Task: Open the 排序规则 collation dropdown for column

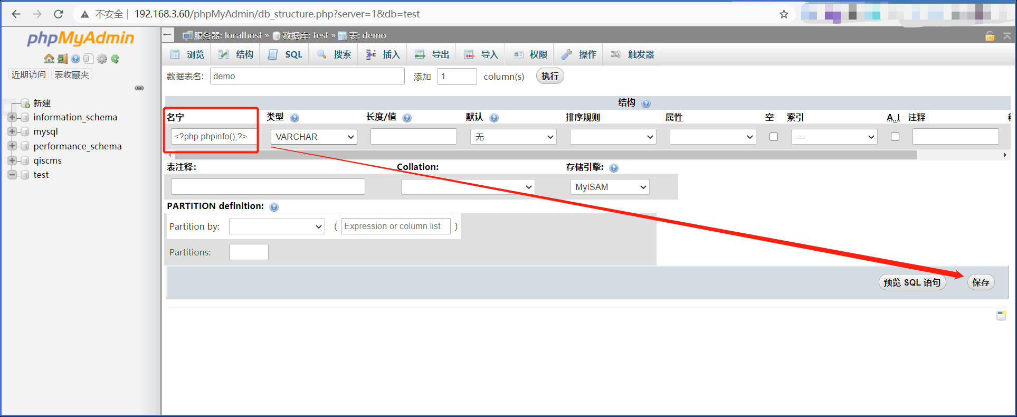Action: point(613,137)
